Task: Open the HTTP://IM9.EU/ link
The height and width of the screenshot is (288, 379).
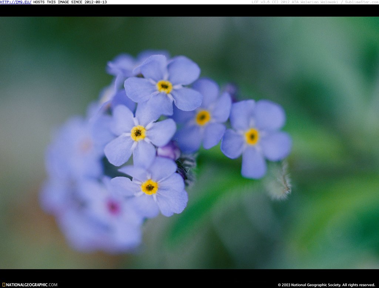Action: [x=16, y=2]
